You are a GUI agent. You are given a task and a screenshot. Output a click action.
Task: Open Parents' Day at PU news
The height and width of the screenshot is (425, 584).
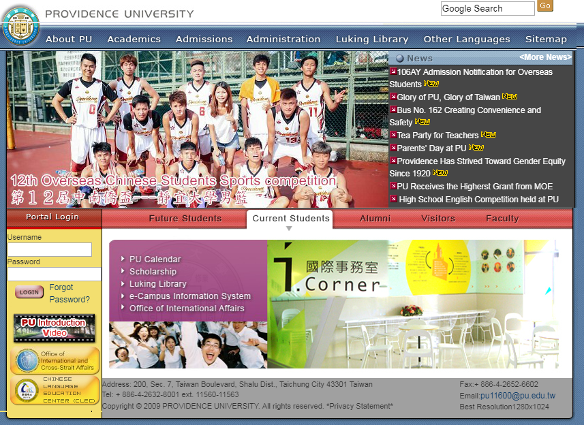tap(431, 148)
